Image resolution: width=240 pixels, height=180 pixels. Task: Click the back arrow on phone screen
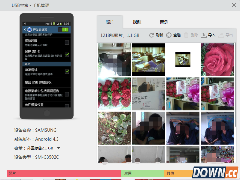point(25,29)
